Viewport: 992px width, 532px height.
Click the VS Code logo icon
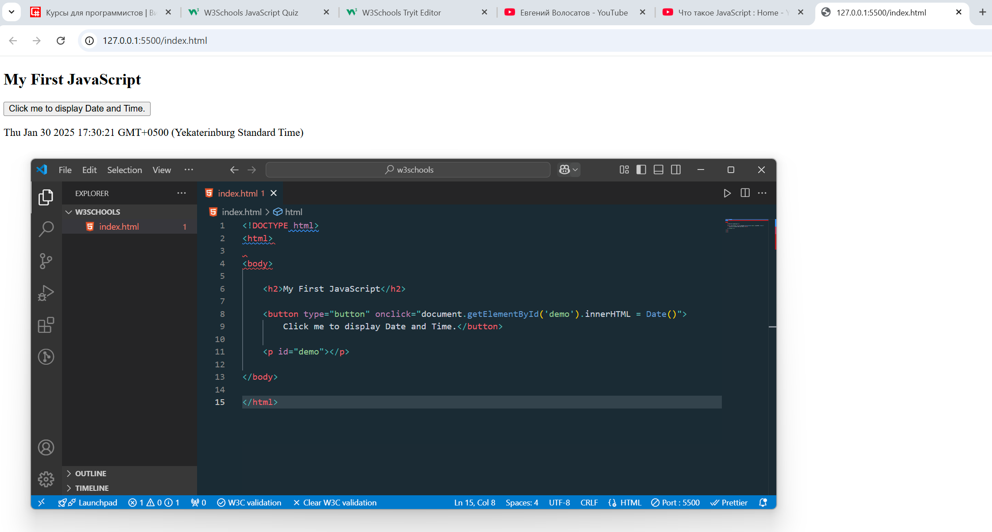42,170
